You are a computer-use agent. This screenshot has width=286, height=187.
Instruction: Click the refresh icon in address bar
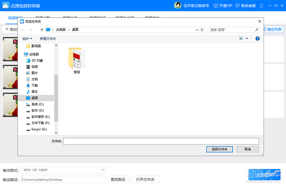(x=202, y=30)
